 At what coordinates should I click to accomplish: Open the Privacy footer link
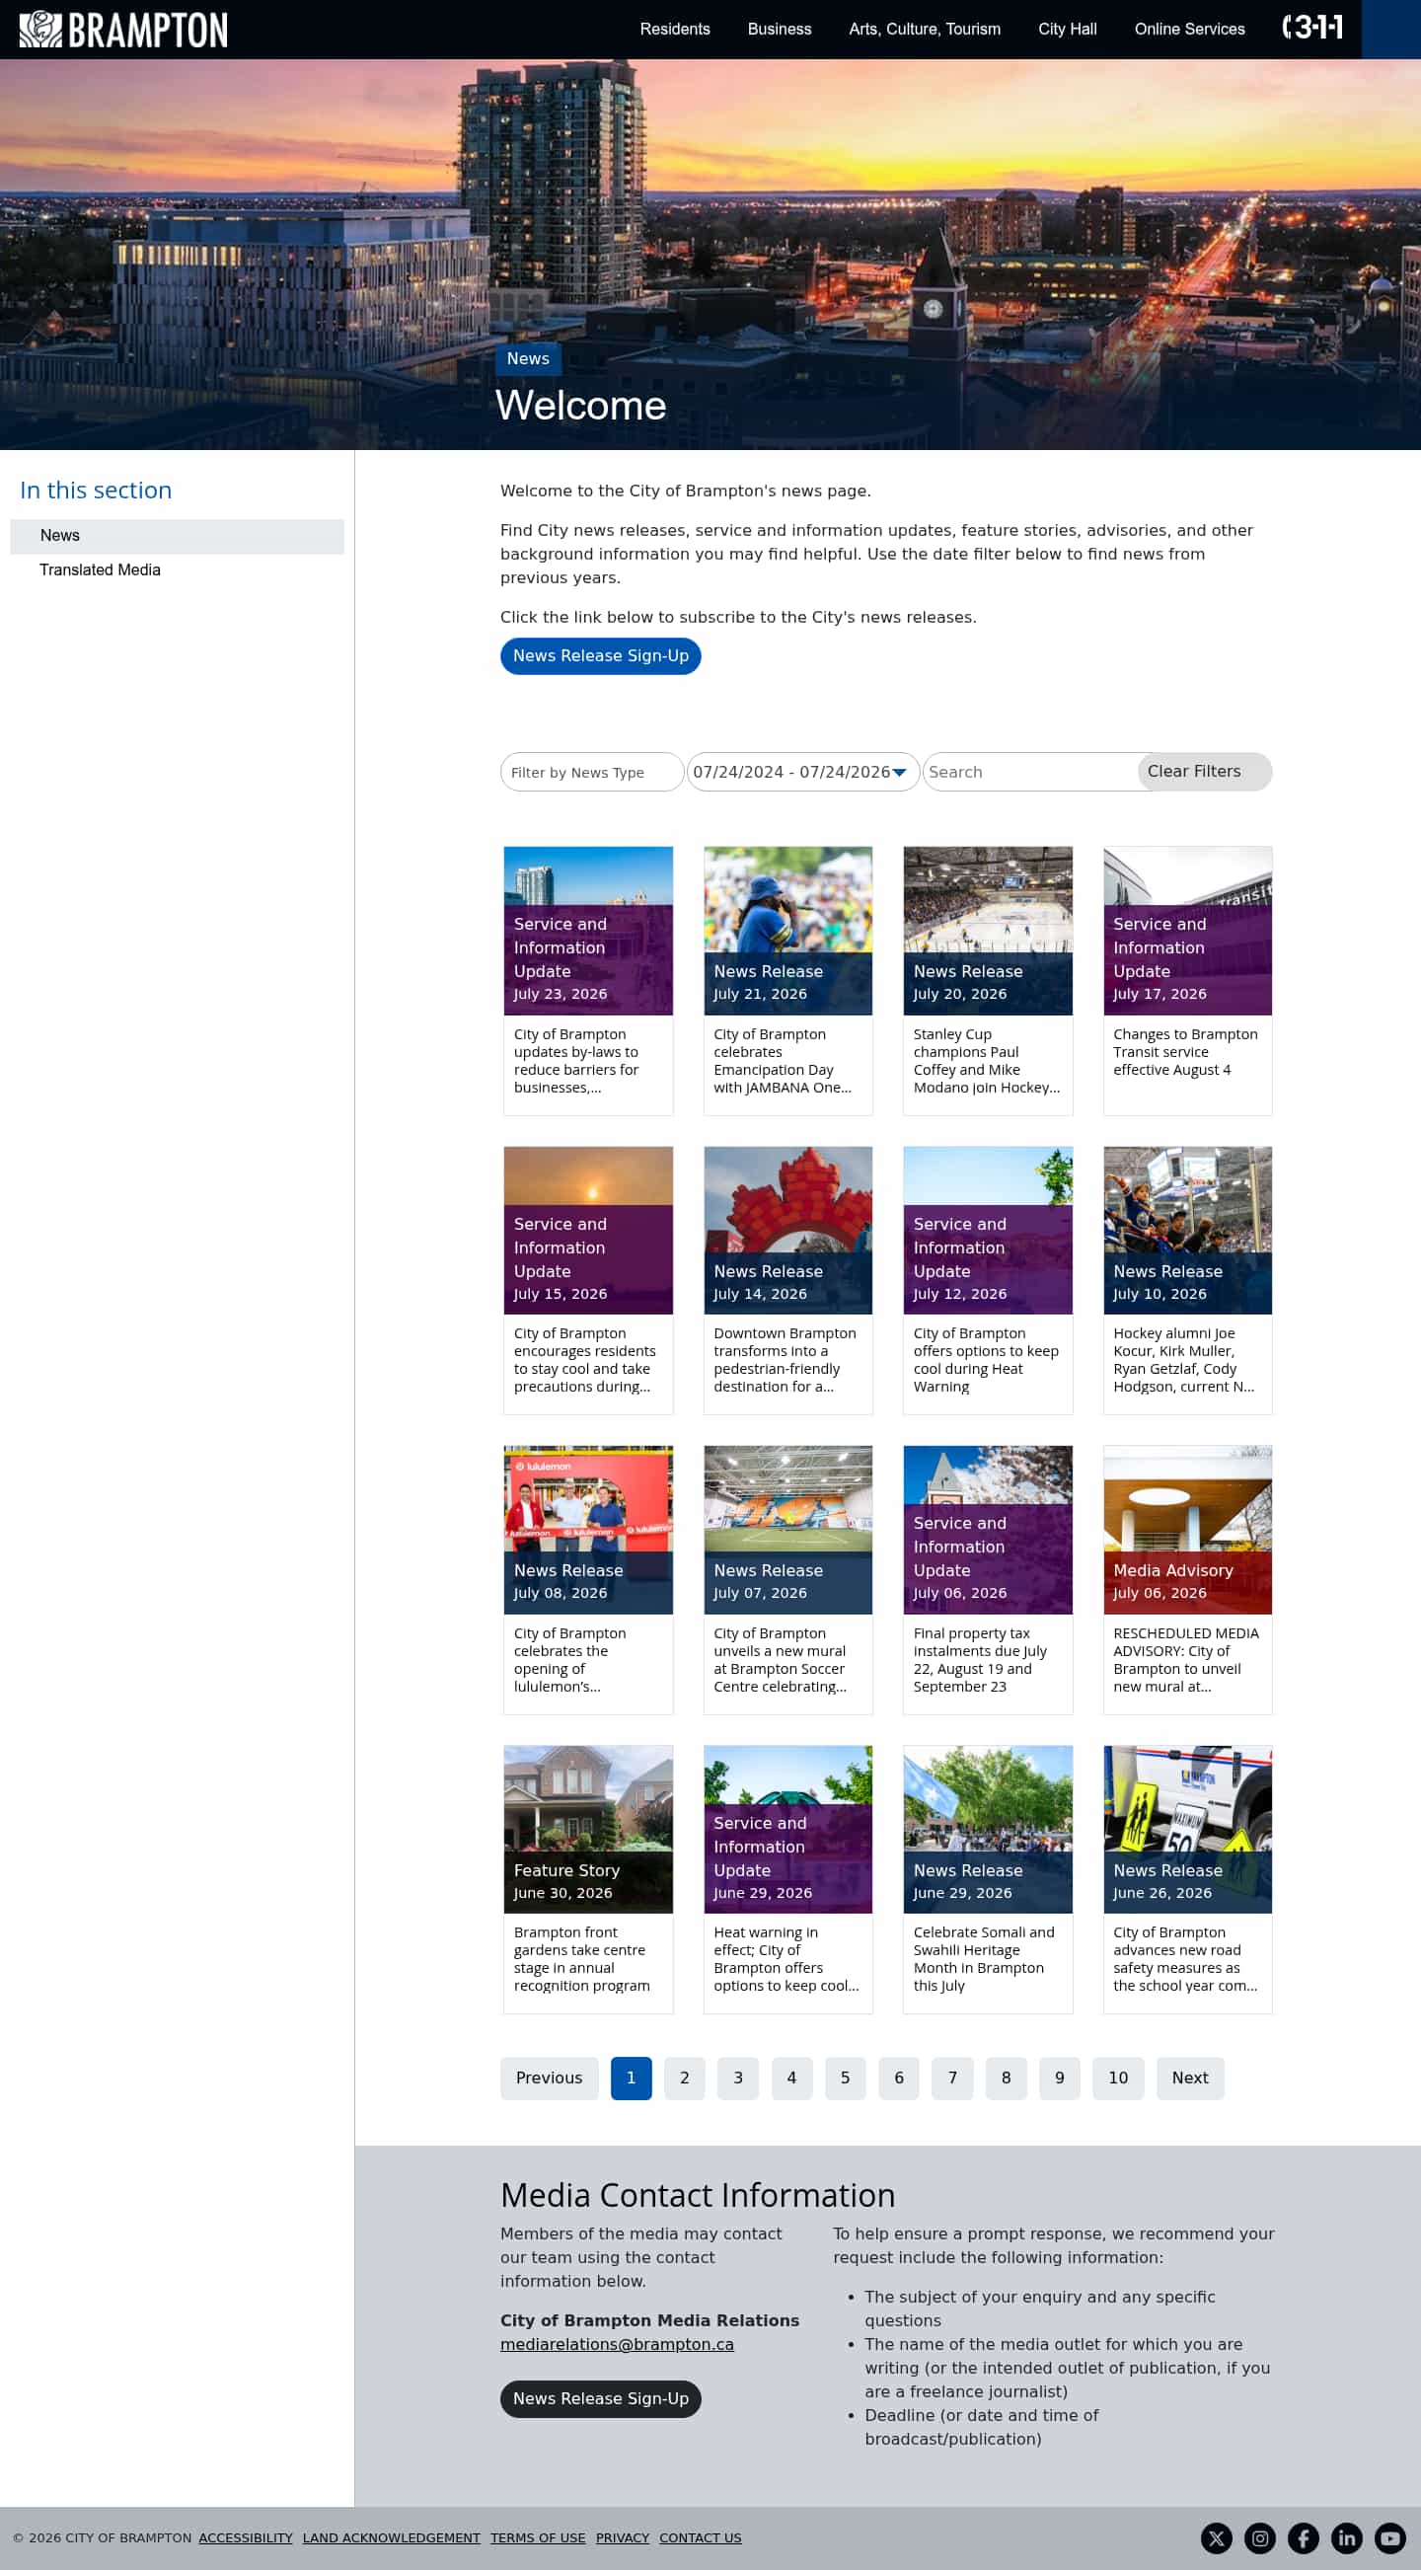tap(623, 2538)
